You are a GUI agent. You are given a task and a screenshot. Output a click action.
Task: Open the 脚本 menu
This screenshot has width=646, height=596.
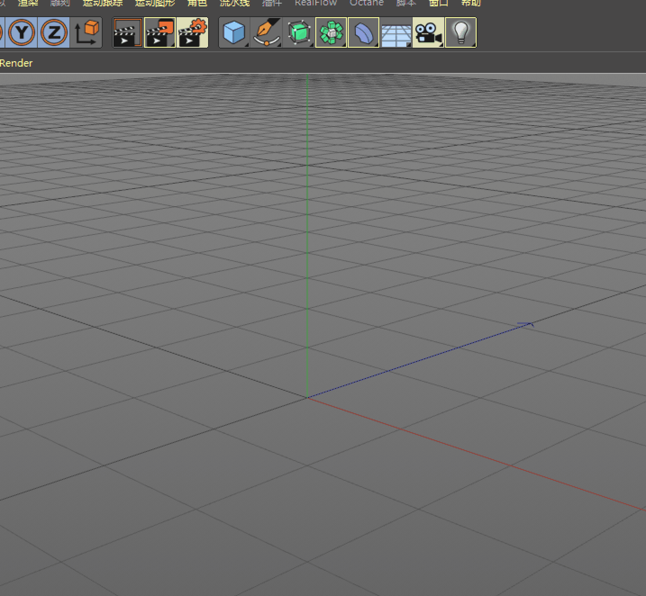406,3
